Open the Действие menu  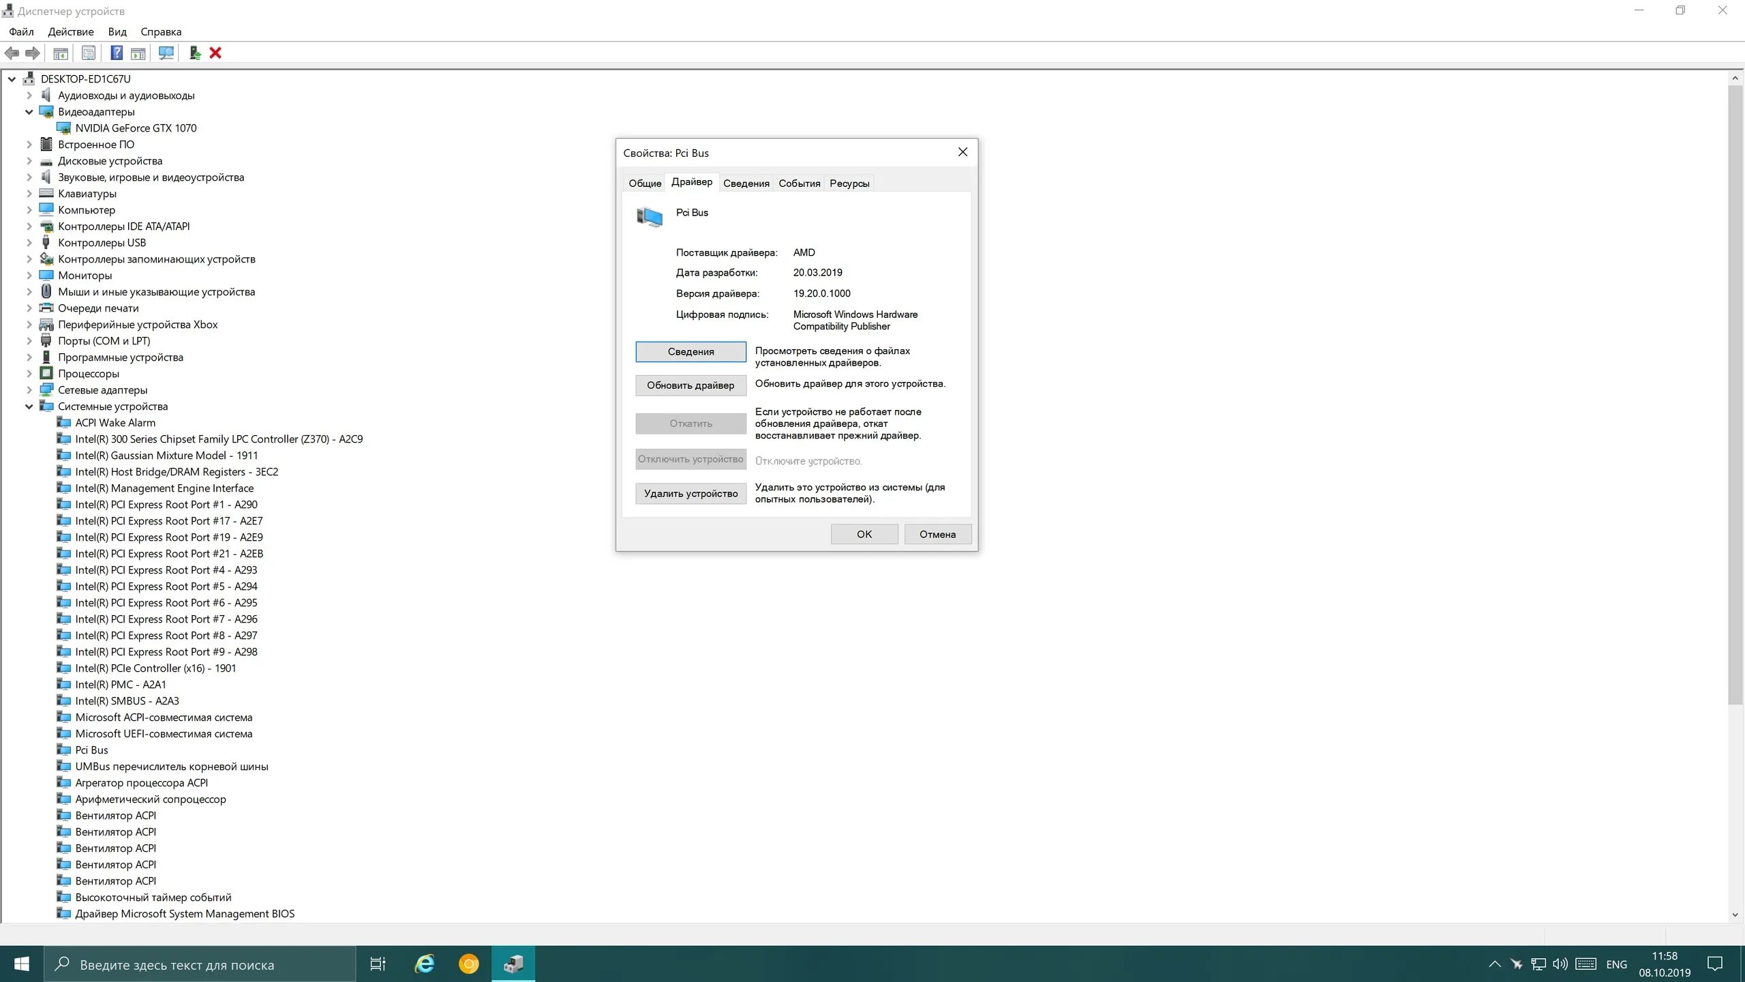(71, 31)
